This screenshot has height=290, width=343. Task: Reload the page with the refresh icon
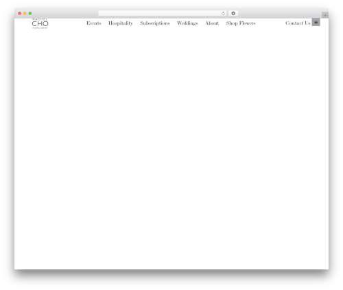(x=223, y=14)
